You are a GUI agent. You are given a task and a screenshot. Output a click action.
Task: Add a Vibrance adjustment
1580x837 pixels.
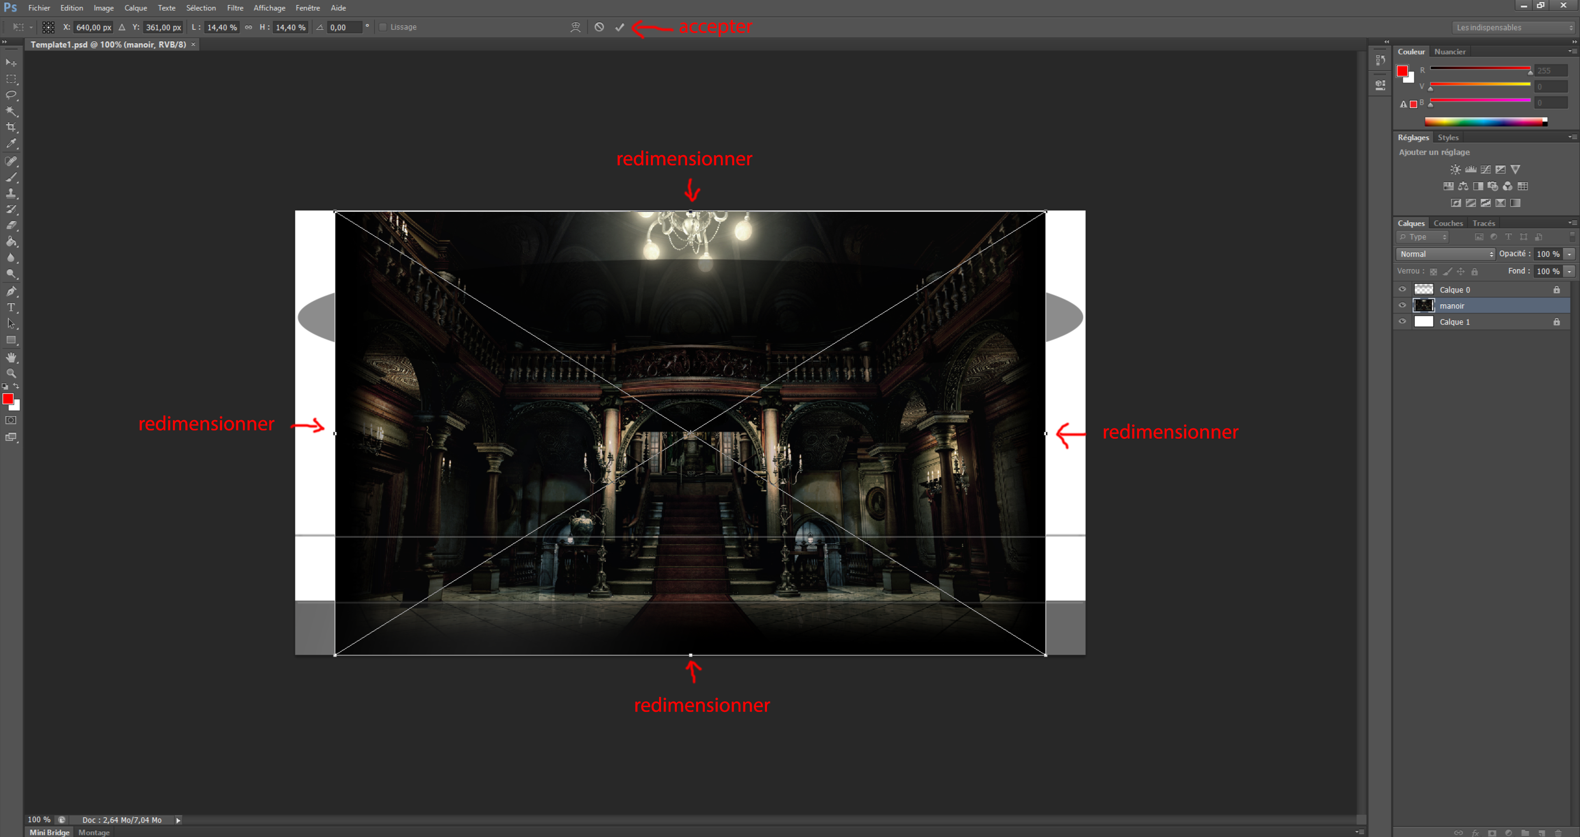[1516, 169]
